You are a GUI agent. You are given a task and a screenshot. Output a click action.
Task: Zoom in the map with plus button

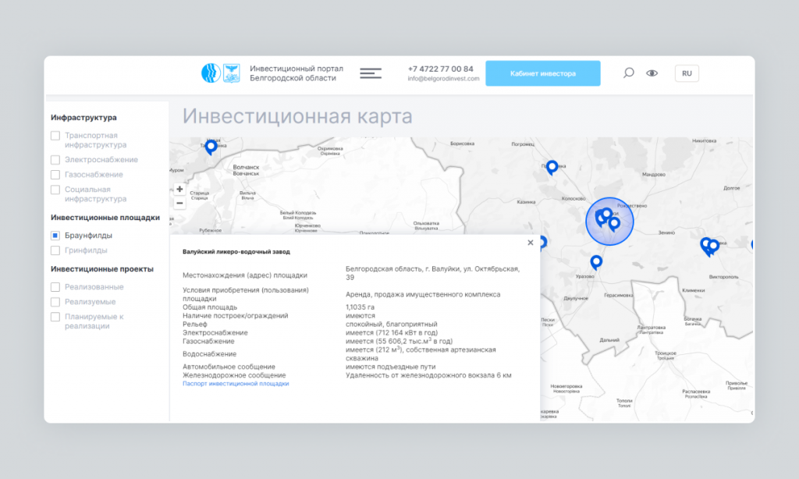click(179, 189)
